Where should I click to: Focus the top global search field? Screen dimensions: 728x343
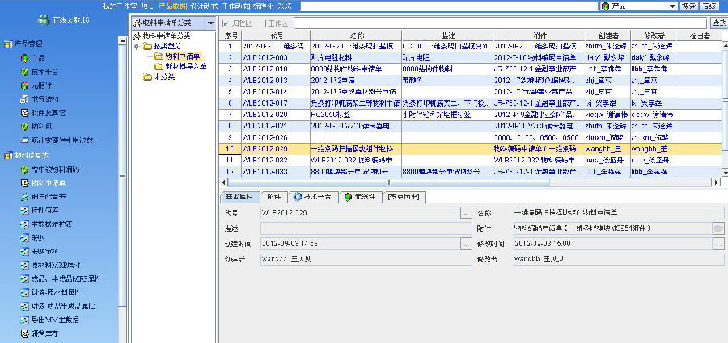click(448, 6)
